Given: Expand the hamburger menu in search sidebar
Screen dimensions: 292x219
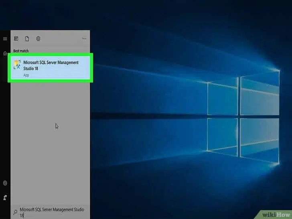Looking at the screenshot, I should 5,39.
